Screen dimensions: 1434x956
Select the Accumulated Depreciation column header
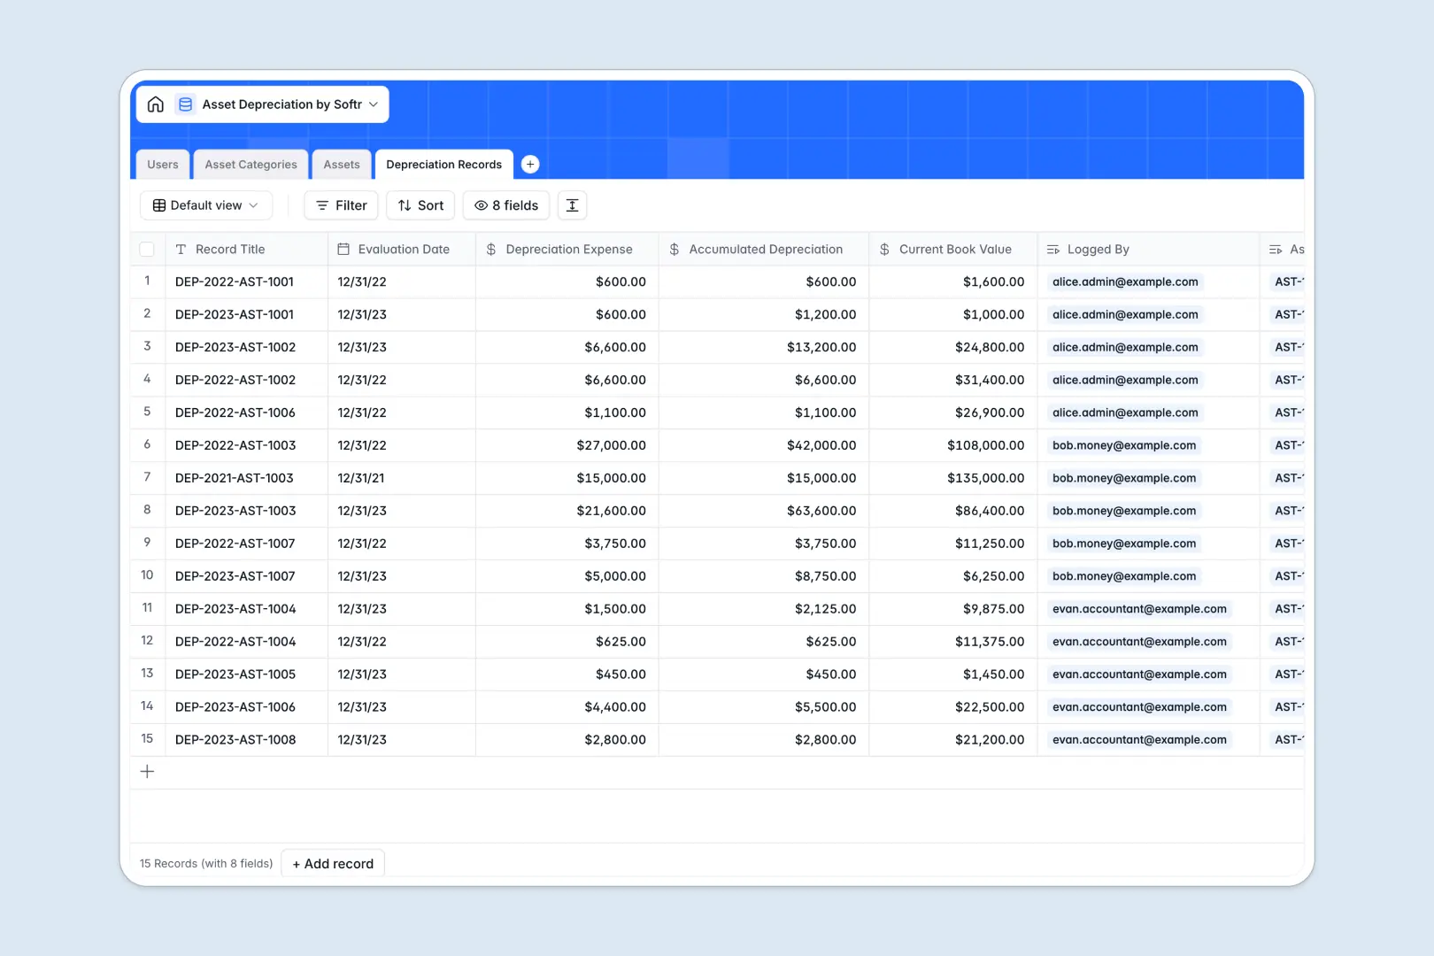pos(764,250)
